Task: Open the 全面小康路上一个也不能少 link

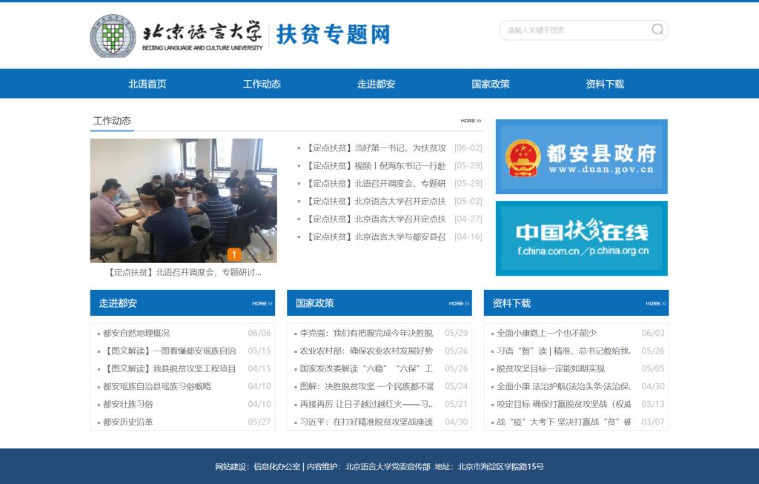Action: pos(546,333)
